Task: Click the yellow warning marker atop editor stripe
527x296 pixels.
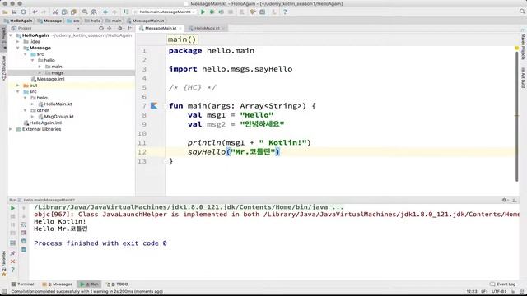Action: [x=517, y=49]
